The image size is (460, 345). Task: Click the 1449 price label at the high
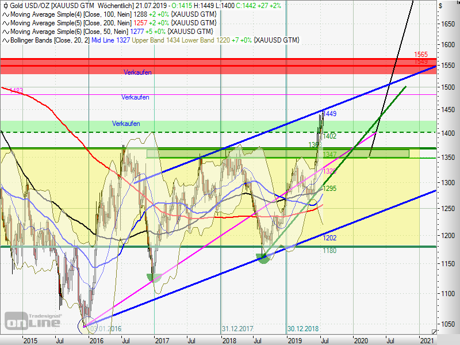click(x=329, y=114)
